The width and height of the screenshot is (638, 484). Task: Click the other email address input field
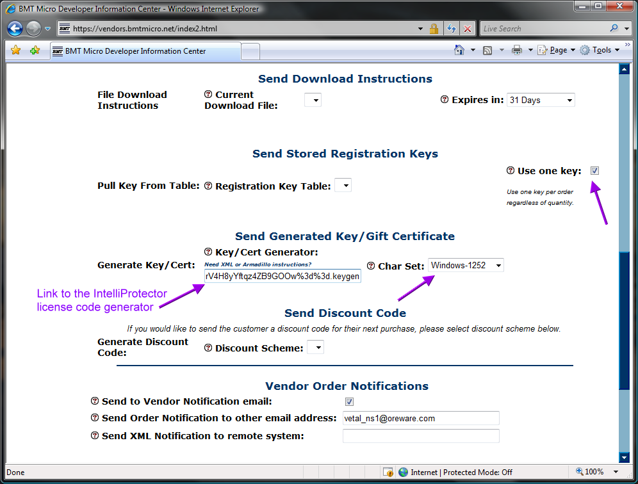421,418
